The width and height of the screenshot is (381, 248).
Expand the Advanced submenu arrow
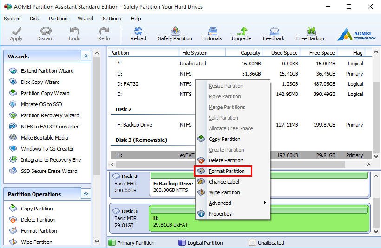(265, 203)
